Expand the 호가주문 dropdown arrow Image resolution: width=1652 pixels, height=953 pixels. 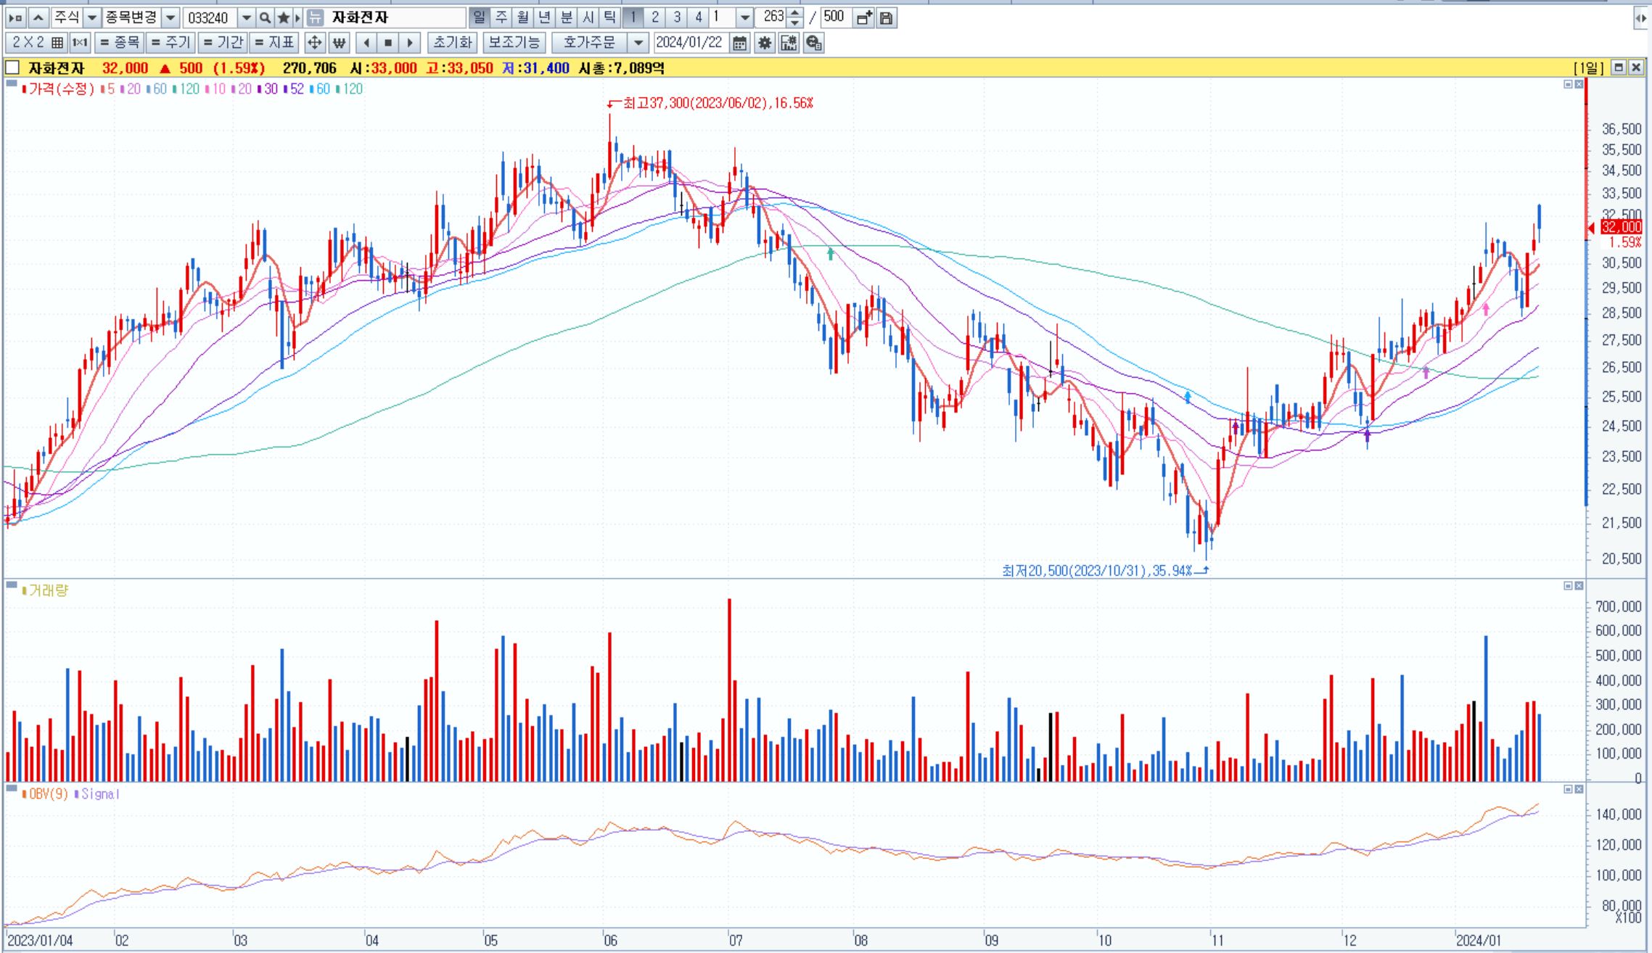[x=638, y=43]
